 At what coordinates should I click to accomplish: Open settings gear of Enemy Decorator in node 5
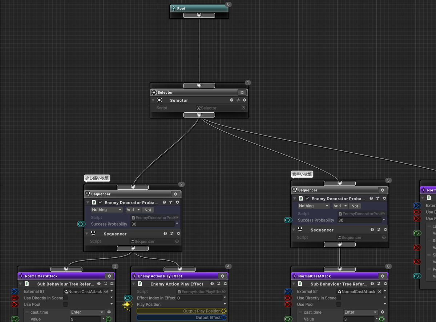(x=384, y=198)
